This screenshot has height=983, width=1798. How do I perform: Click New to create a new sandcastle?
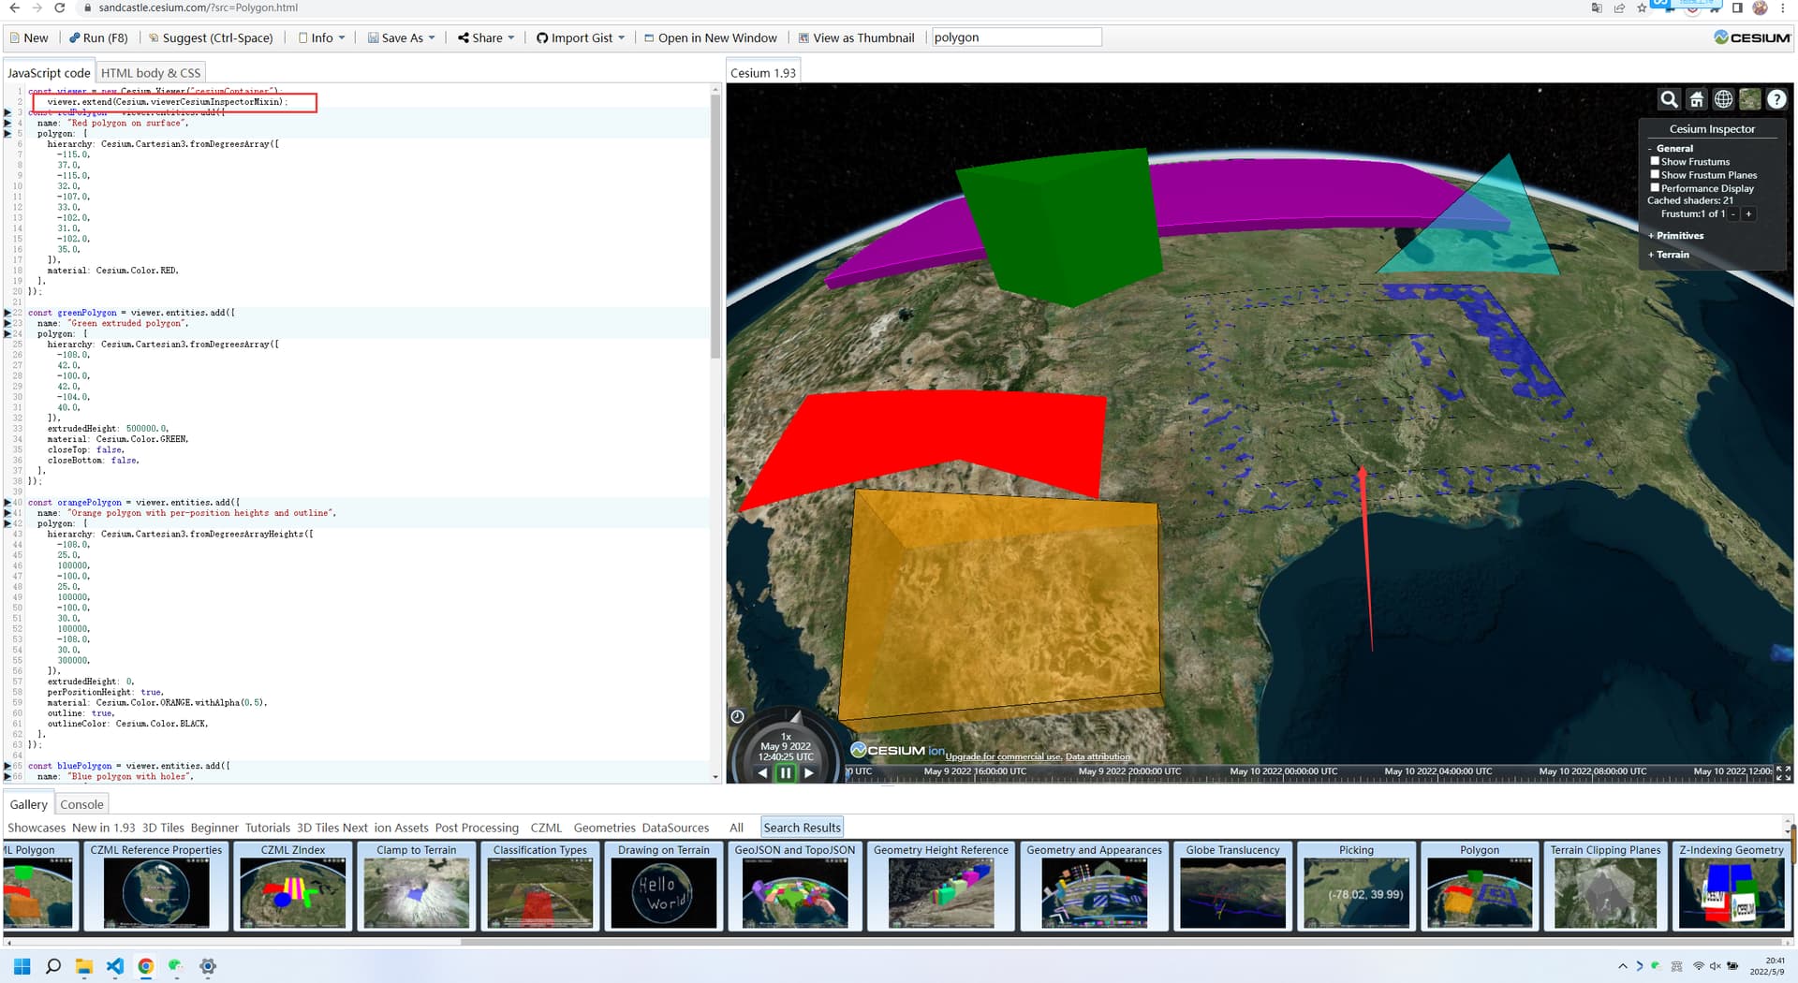tap(28, 37)
